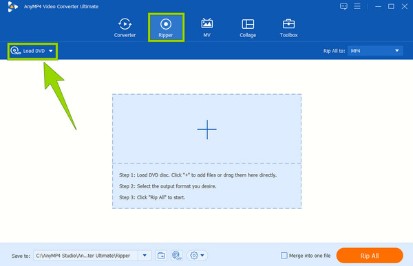Open the output folder icon
Viewport: 413px width, 266px height.
pos(161,256)
